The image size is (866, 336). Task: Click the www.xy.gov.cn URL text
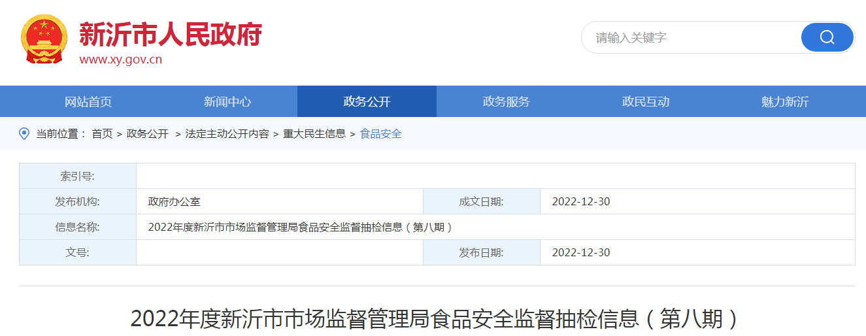[121, 59]
